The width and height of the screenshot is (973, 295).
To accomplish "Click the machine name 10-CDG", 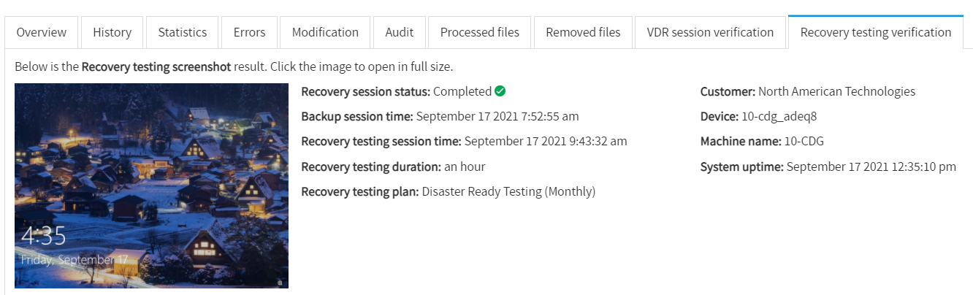I will [x=802, y=141].
